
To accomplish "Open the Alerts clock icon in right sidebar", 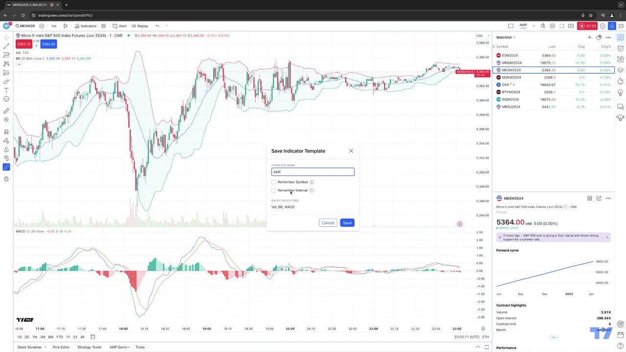I will (621, 48).
